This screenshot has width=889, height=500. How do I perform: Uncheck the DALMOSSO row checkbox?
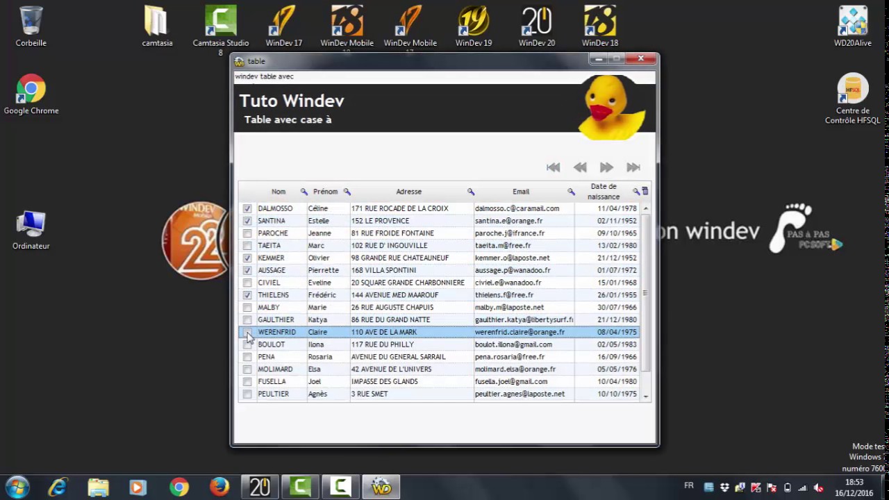(x=247, y=208)
